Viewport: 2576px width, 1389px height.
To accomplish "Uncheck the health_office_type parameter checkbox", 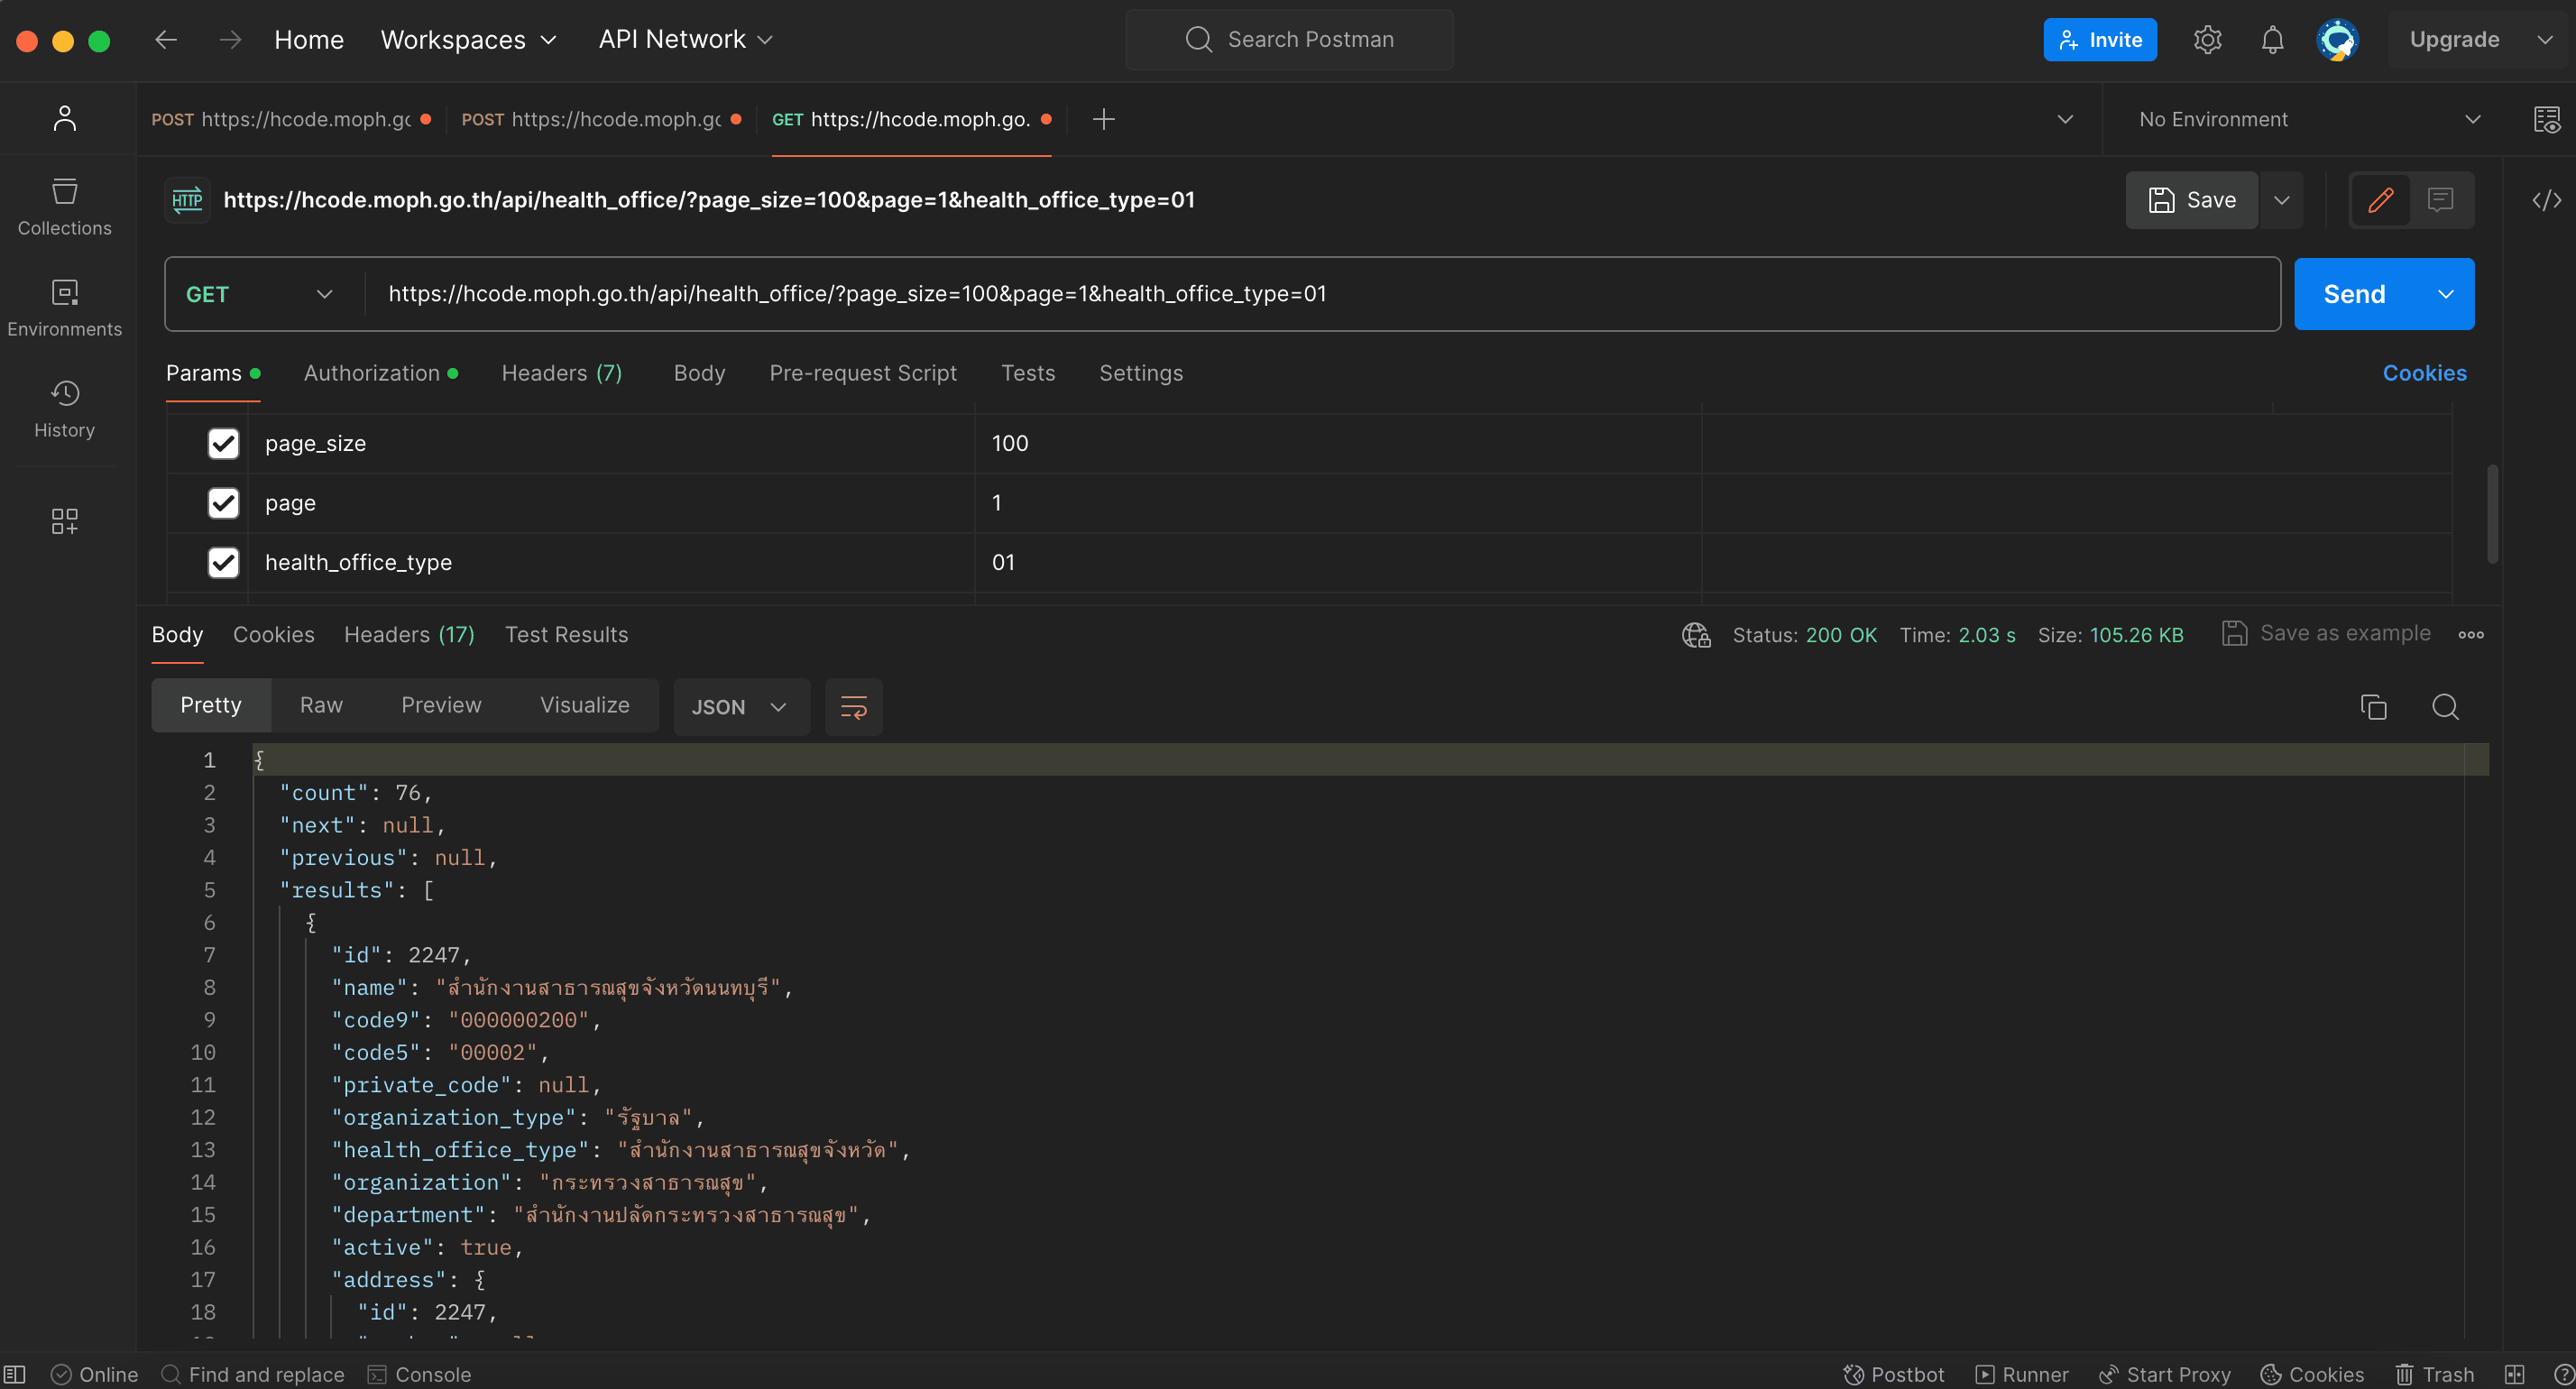I will 223,562.
